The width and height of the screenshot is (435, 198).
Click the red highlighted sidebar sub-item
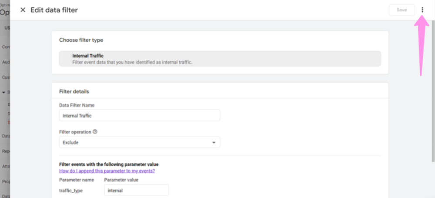point(9,122)
